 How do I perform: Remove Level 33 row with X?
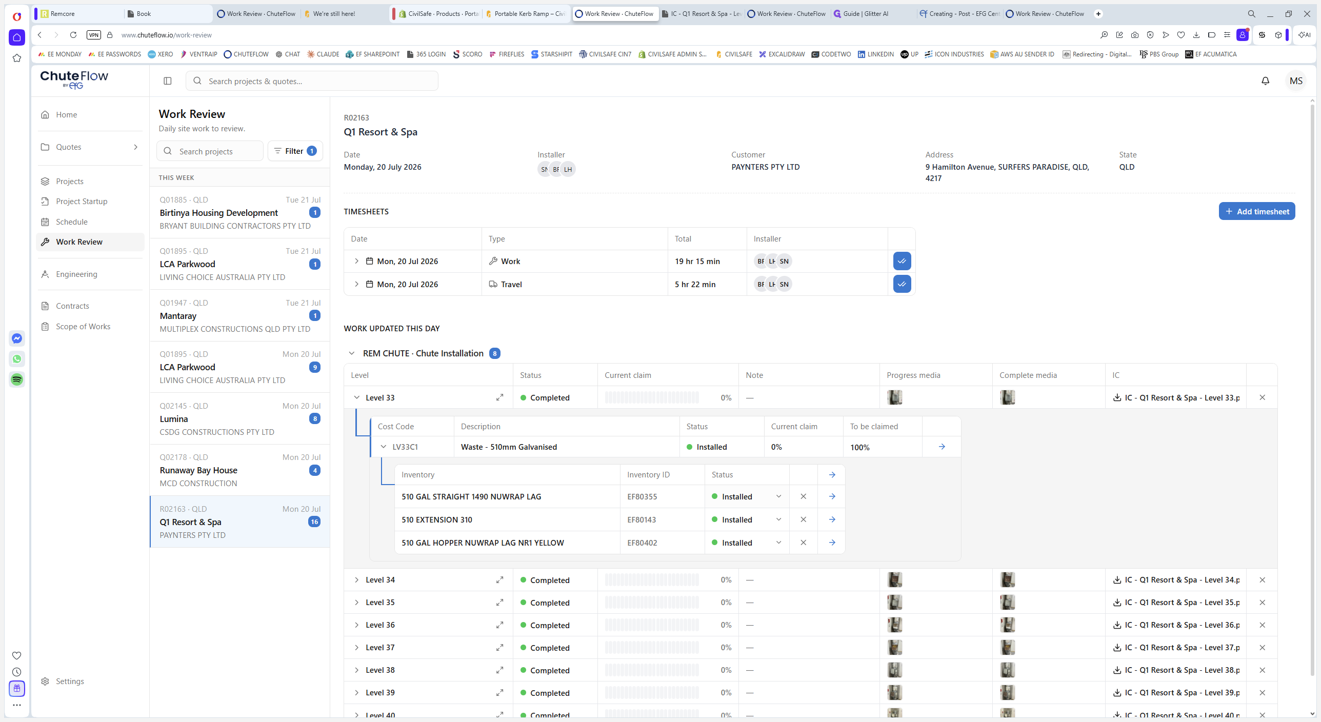[1262, 397]
